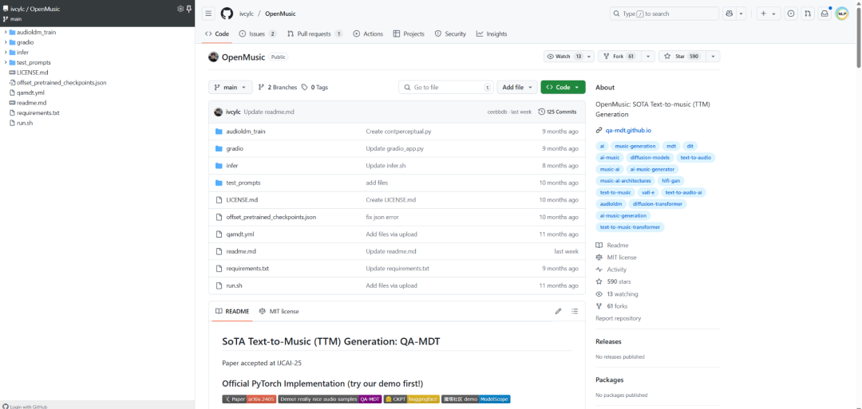862x409 pixels.
Task: Expand the test_prompts folder in sidebar
Action: click(6, 62)
